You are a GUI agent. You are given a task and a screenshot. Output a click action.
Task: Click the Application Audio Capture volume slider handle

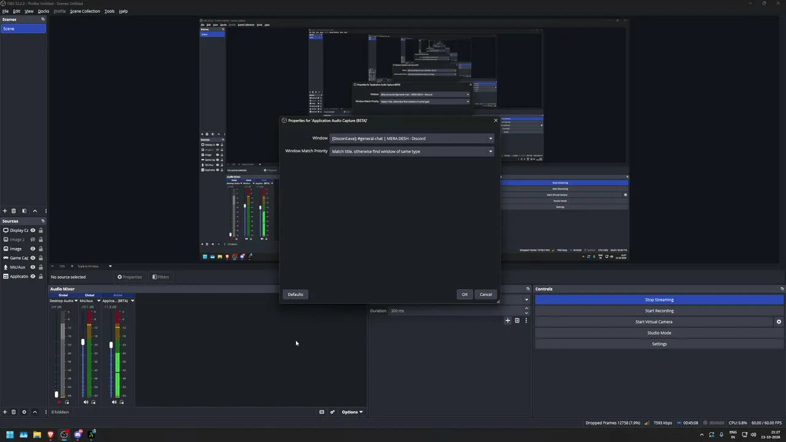111,345
